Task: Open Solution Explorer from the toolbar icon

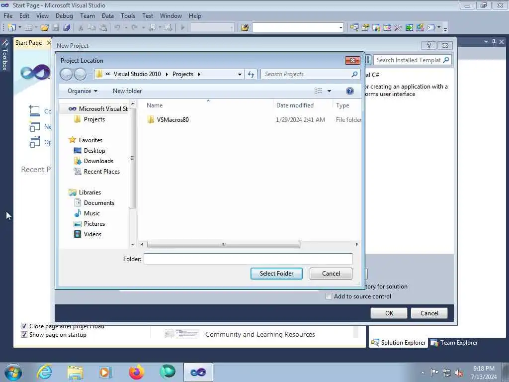Action: [x=354, y=28]
